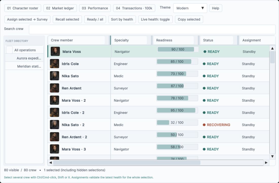Click Idris Cole · 2 avatar
279x183 pixels.
click(x=55, y=113)
